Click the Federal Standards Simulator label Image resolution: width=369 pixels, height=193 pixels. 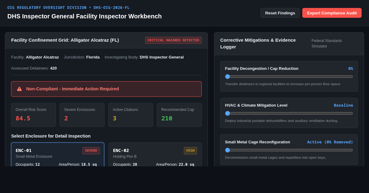[x=327, y=44]
